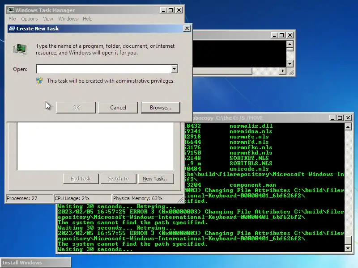Click the last 'Waiting 30 seconds...' line

click(95, 249)
